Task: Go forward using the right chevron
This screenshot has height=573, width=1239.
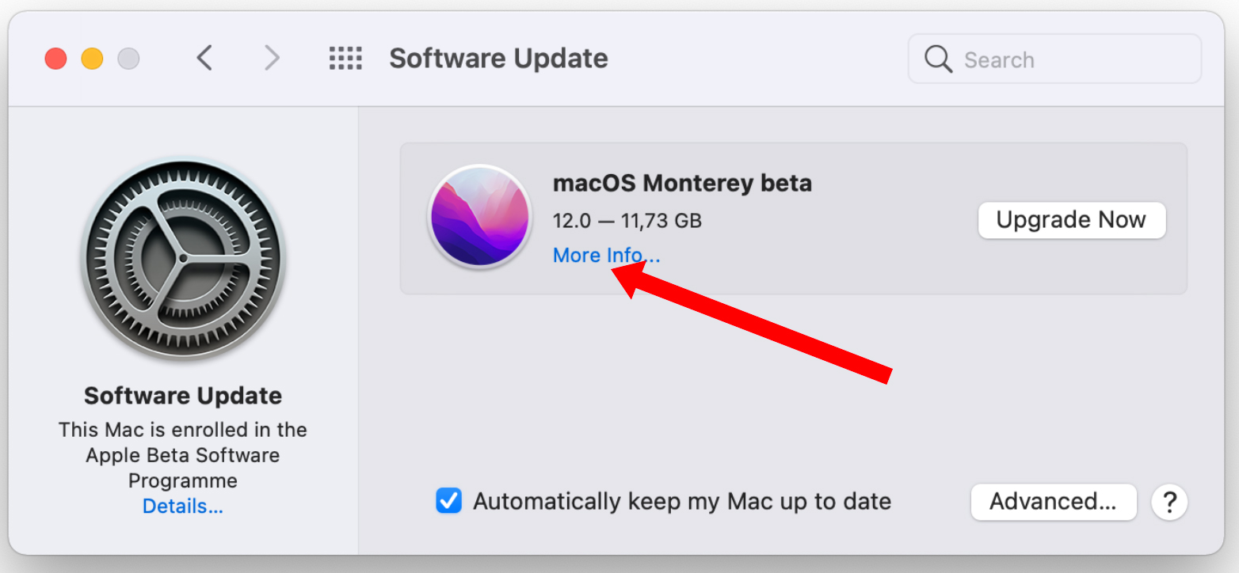Action: click(x=272, y=58)
